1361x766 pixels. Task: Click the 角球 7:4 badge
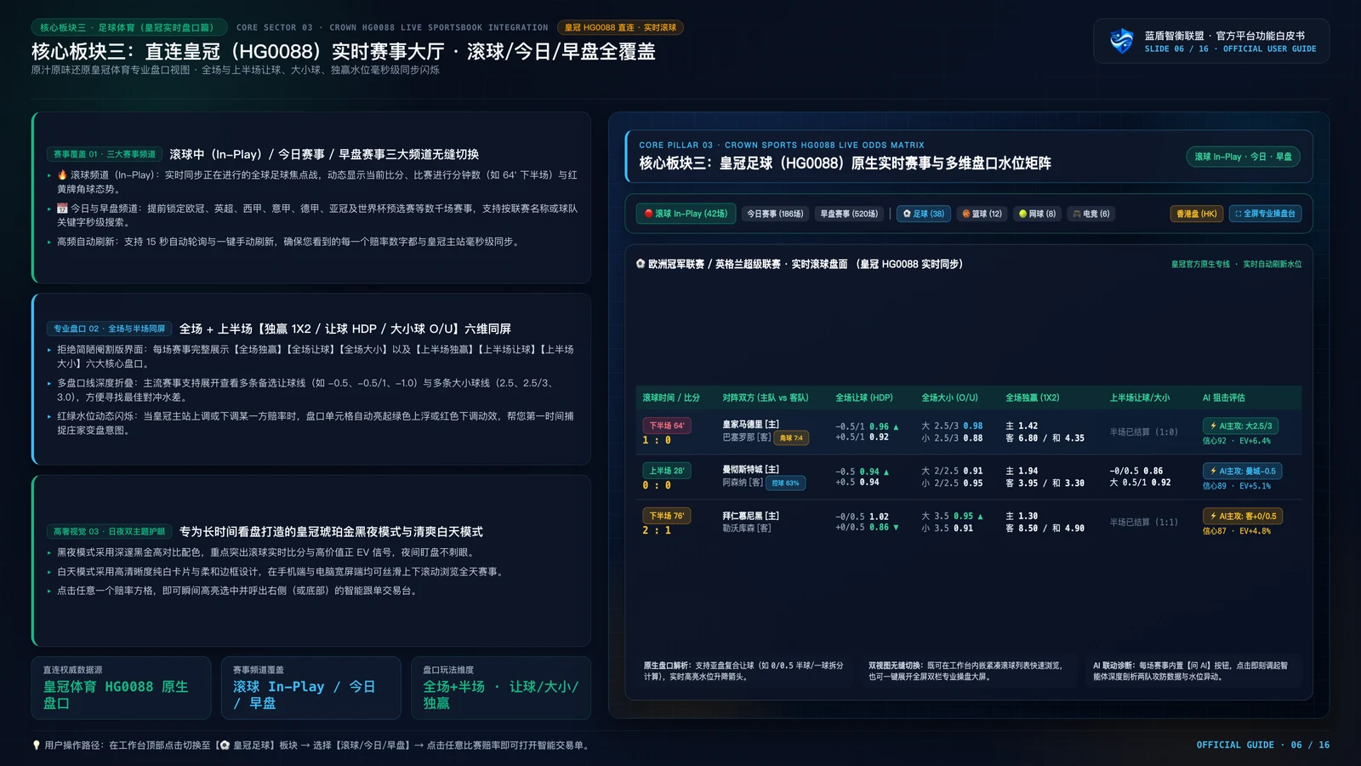[791, 437]
